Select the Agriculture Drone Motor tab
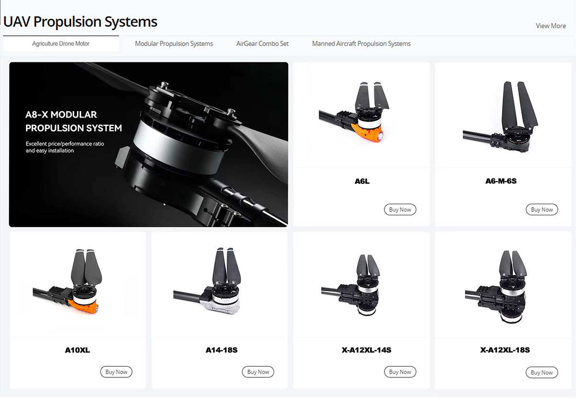 [x=61, y=44]
